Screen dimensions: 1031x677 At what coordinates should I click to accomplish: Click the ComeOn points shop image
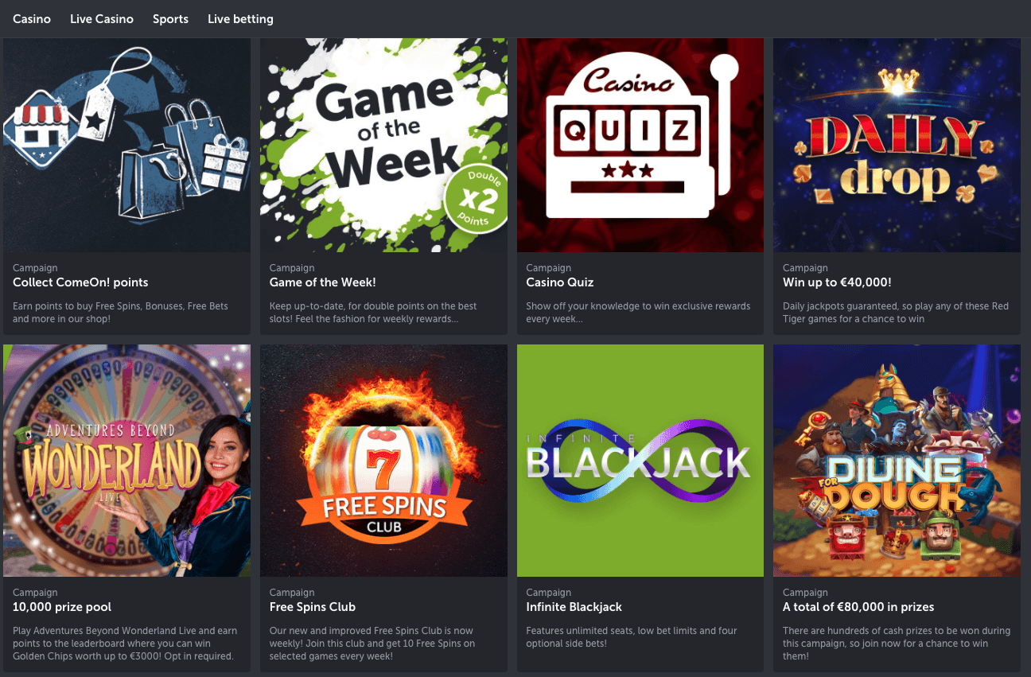pyautogui.click(x=126, y=146)
